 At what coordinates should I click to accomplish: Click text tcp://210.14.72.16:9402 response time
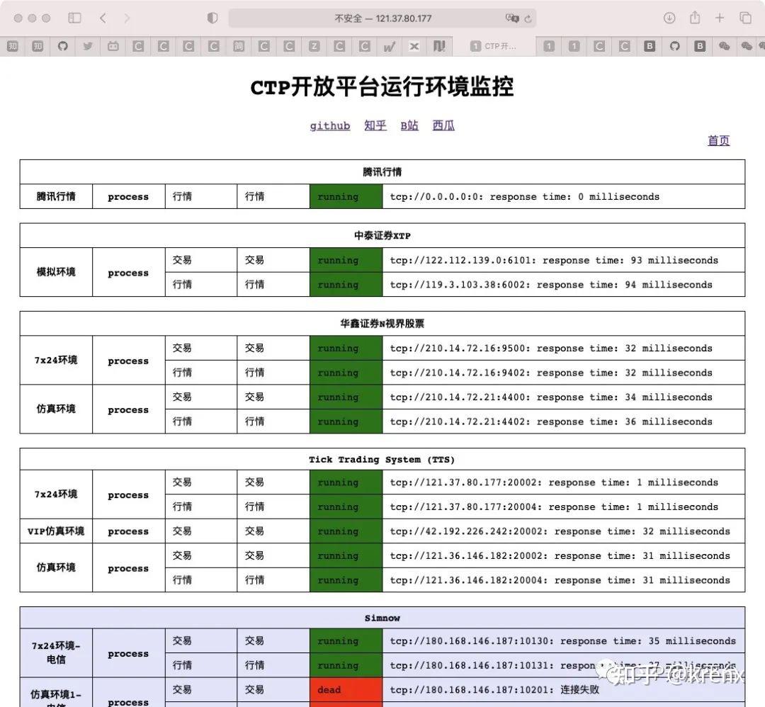coord(551,373)
